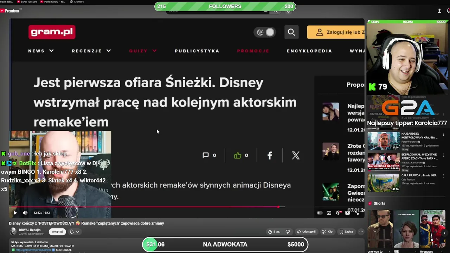450x253 pixels.
Task: Click the Zaloguj się login button
Action: [x=336, y=32]
